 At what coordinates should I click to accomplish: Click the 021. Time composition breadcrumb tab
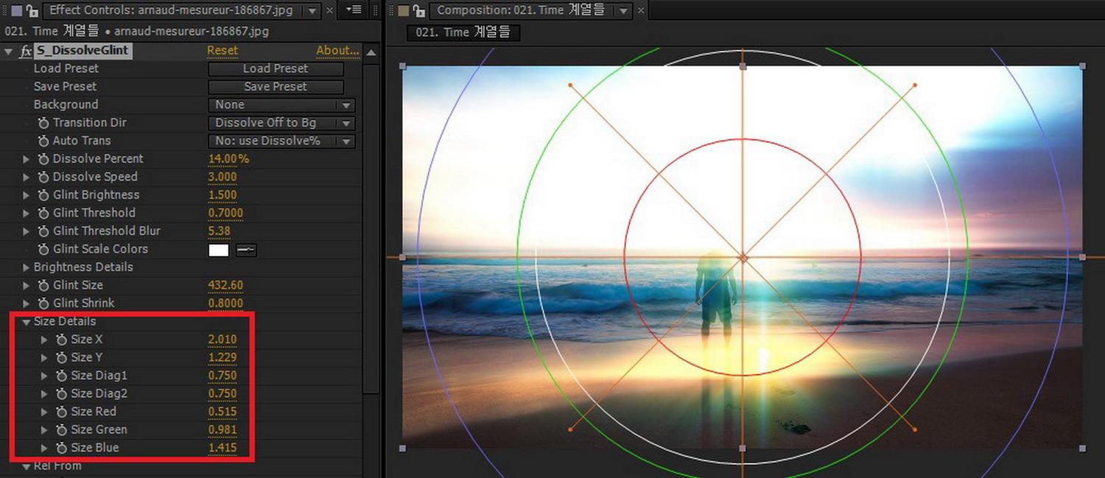click(464, 32)
